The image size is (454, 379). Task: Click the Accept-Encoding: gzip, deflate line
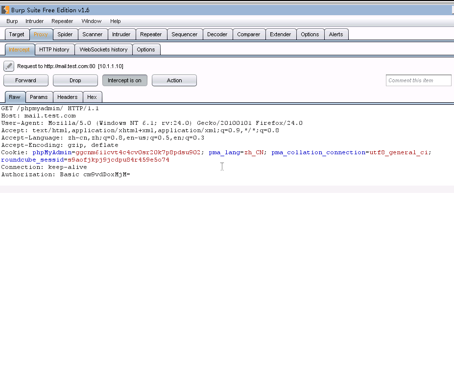coord(60,145)
